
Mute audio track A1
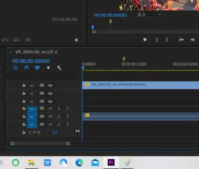point(50,109)
